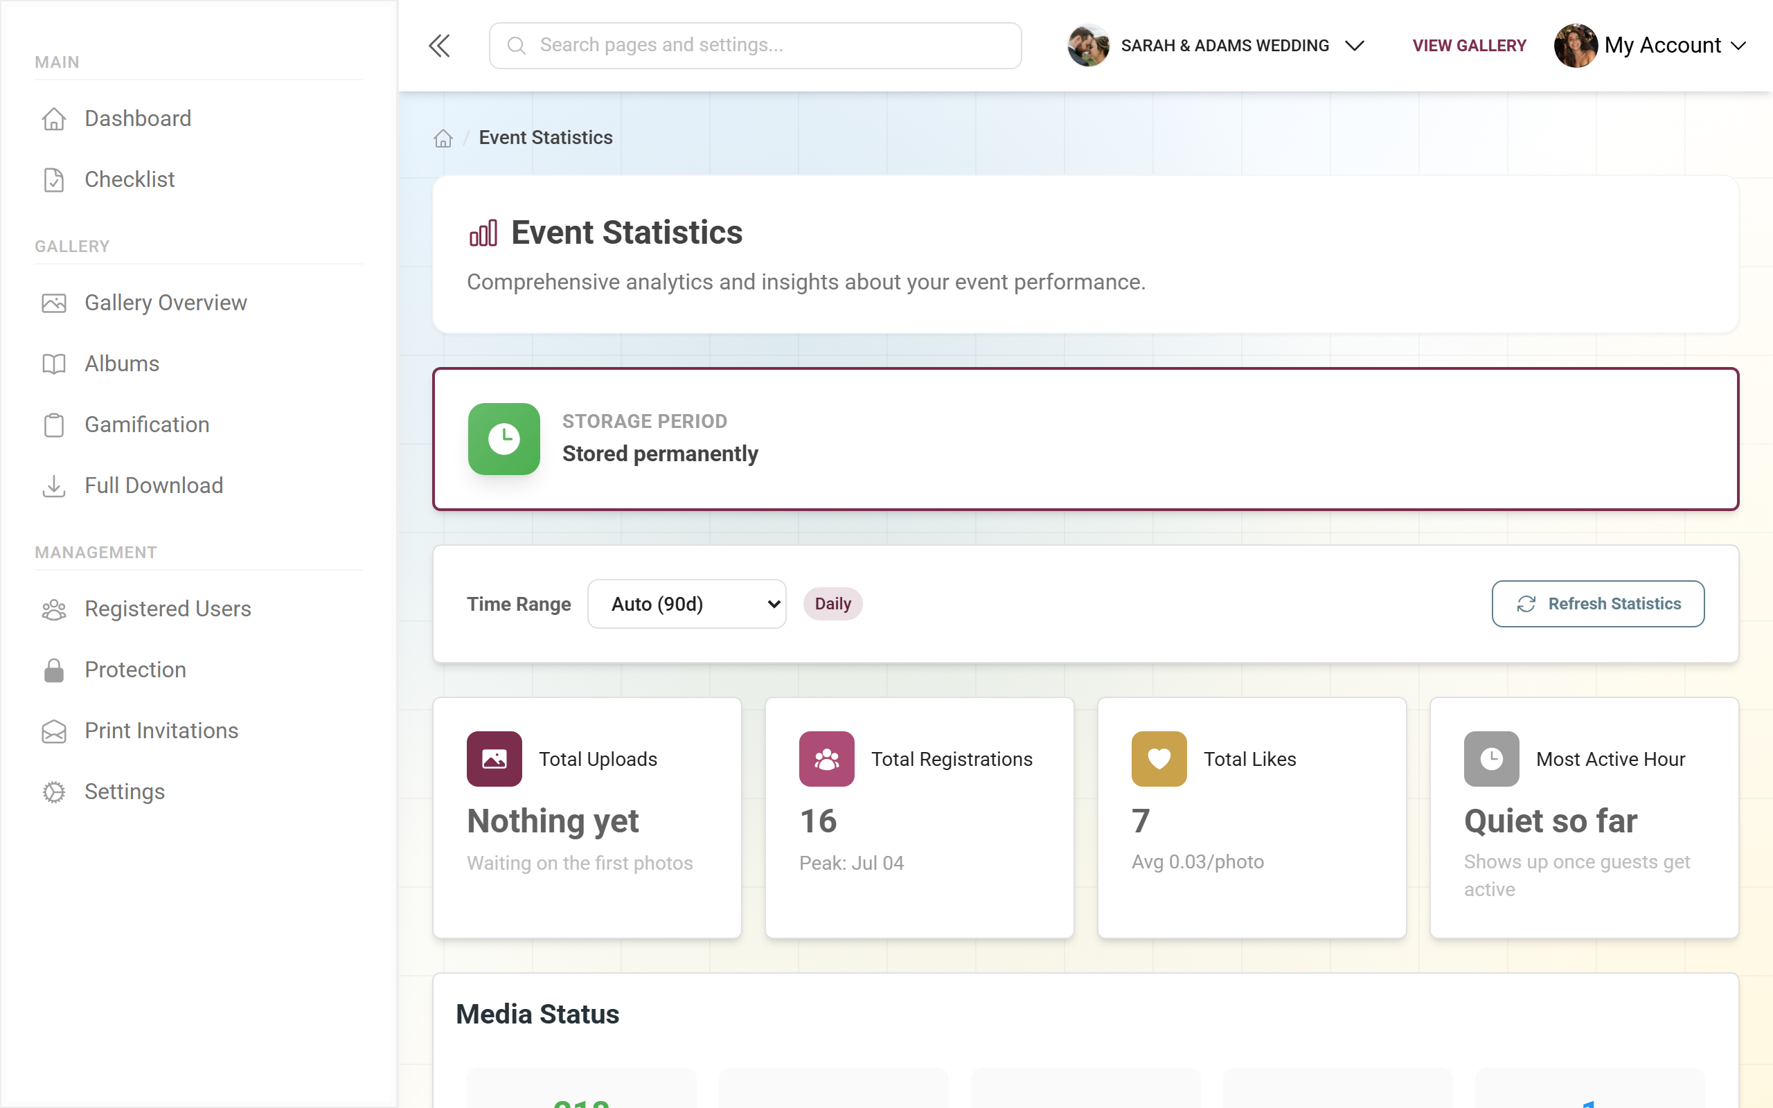Click the 16 registrations value
This screenshot has width=1773, height=1108.
tap(819, 821)
